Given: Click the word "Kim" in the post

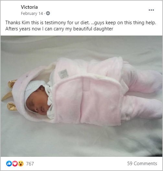Looking at the screenshot, I should pyautogui.click(x=26, y=23).
